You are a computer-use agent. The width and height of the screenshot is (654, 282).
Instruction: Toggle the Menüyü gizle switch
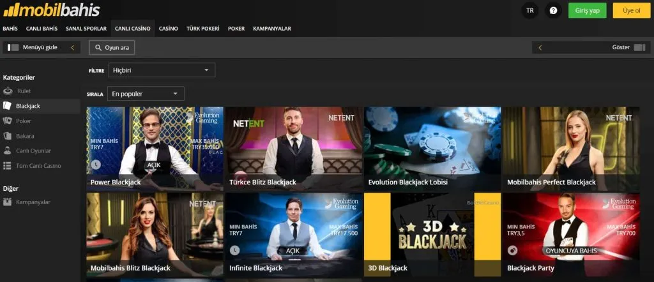pos(13,47)
